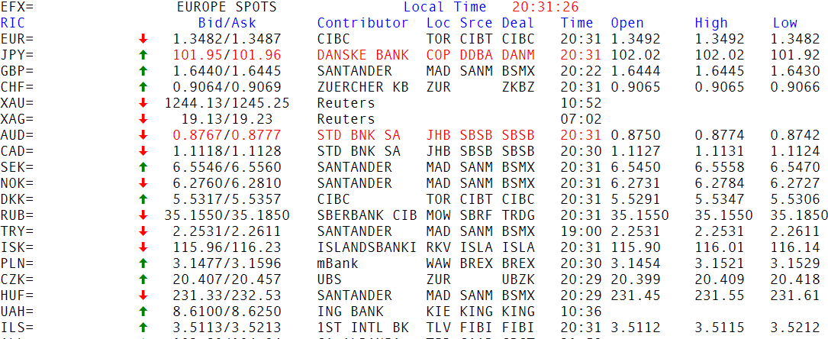828x339 pixels.
Task: Click the Contributor column header
Action: pyautogui.click(x=362, y=23)
